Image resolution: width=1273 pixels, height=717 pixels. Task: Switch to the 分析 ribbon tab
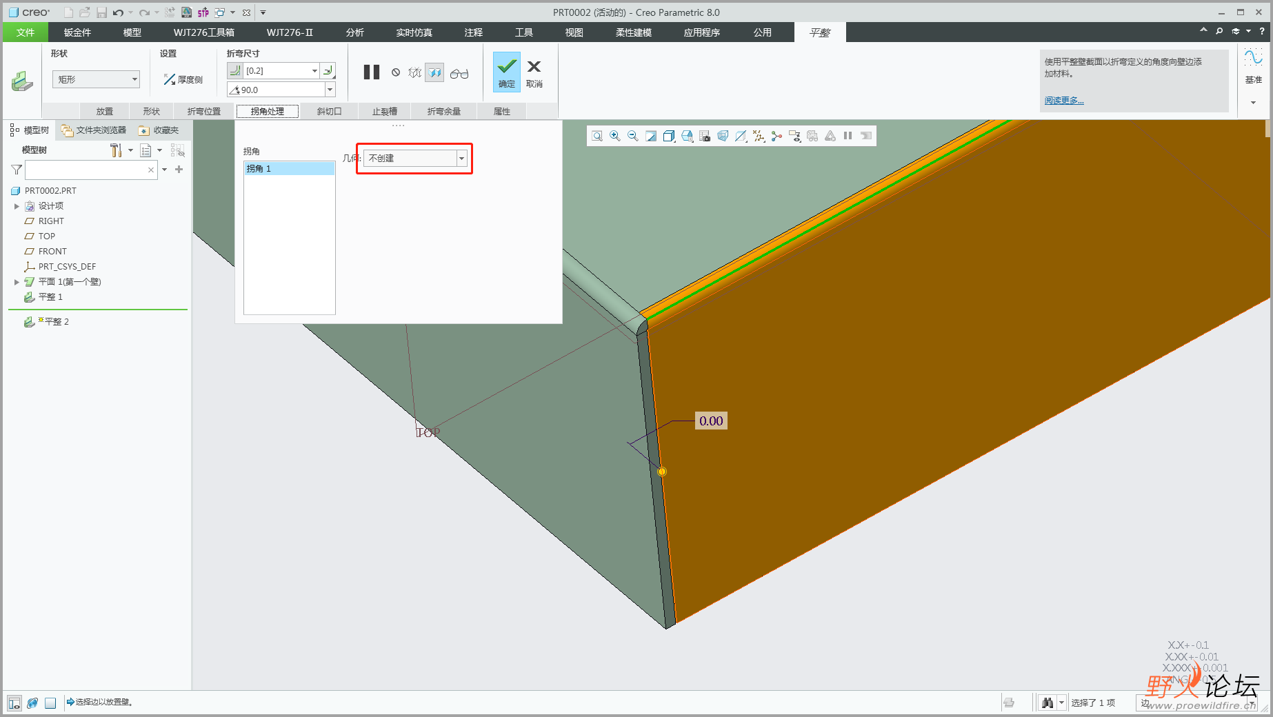point(355,32)
